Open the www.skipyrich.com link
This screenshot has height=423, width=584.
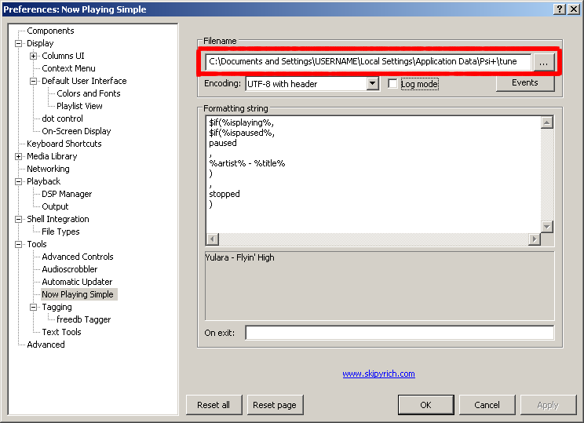point(378,374)
